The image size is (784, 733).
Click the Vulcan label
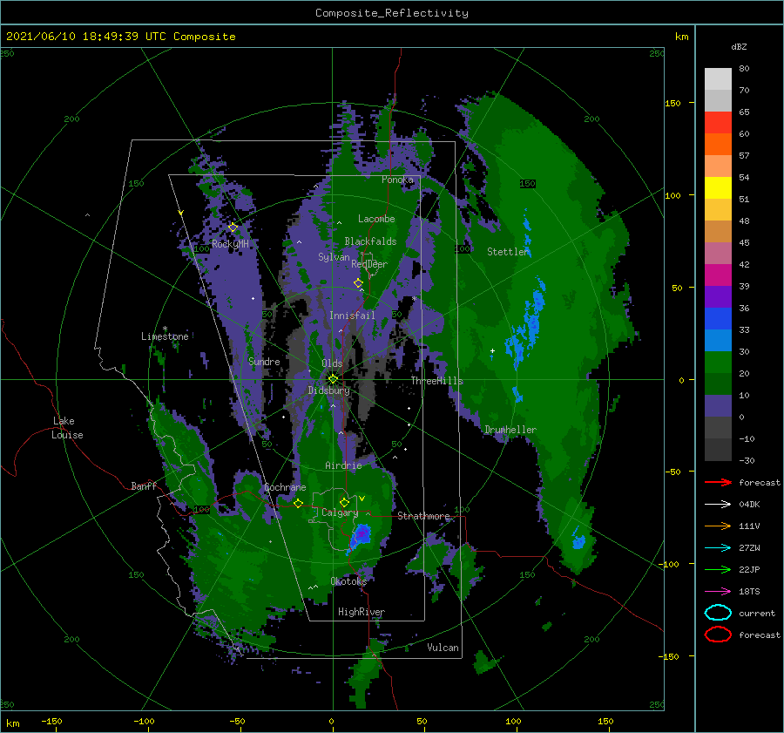[x=443, y=648]
